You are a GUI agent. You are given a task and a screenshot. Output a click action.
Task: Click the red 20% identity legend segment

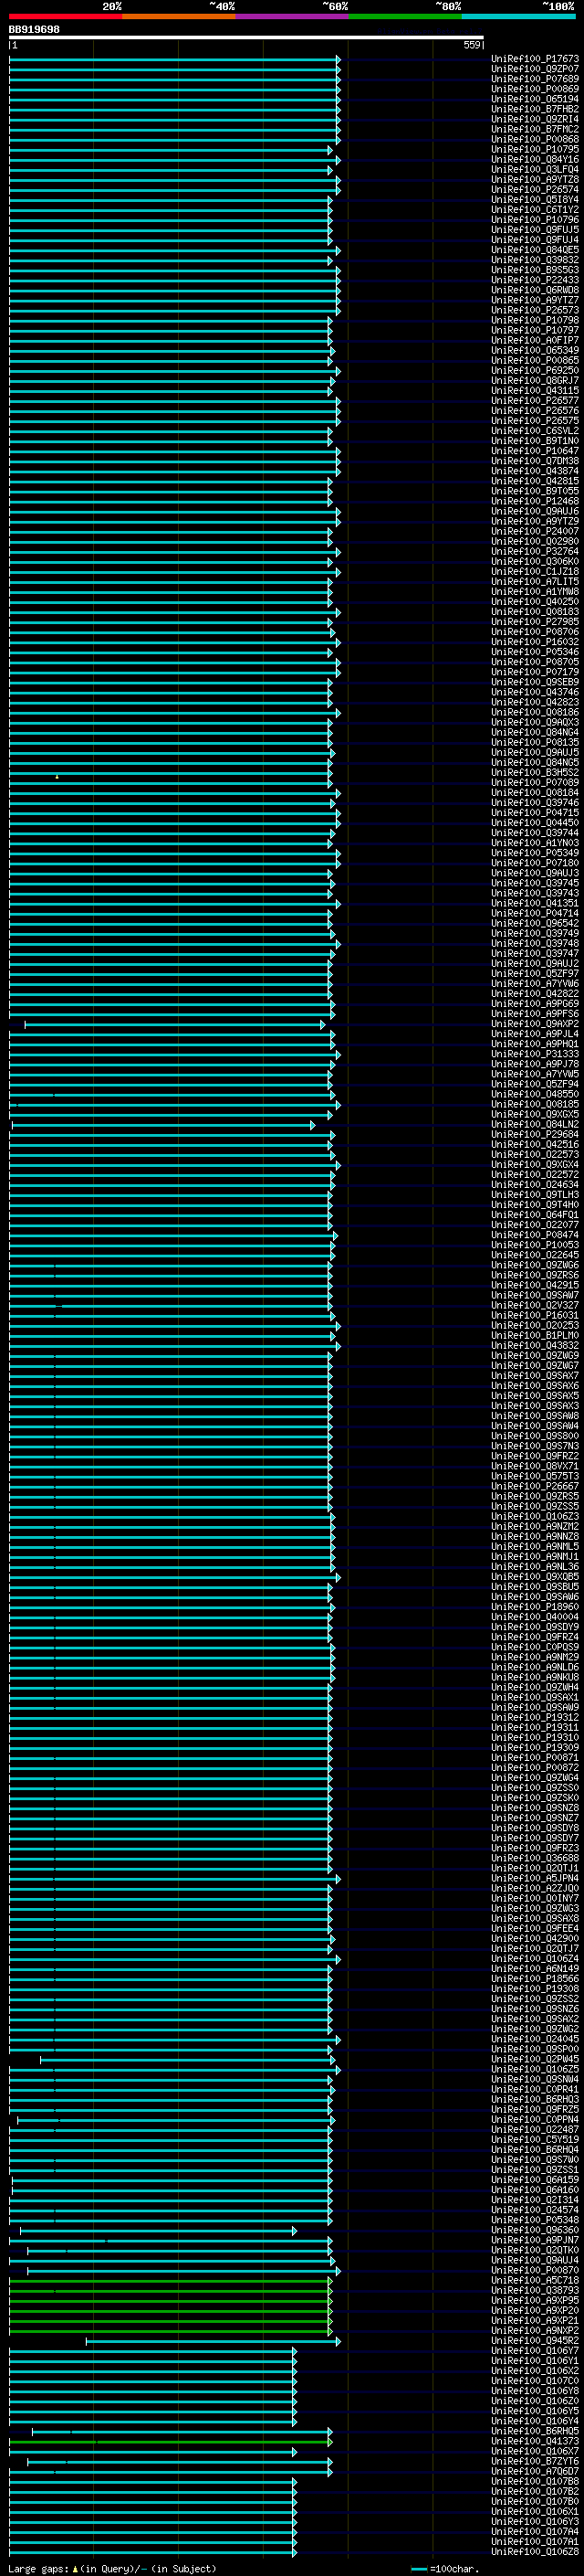[x=66, y=16]
